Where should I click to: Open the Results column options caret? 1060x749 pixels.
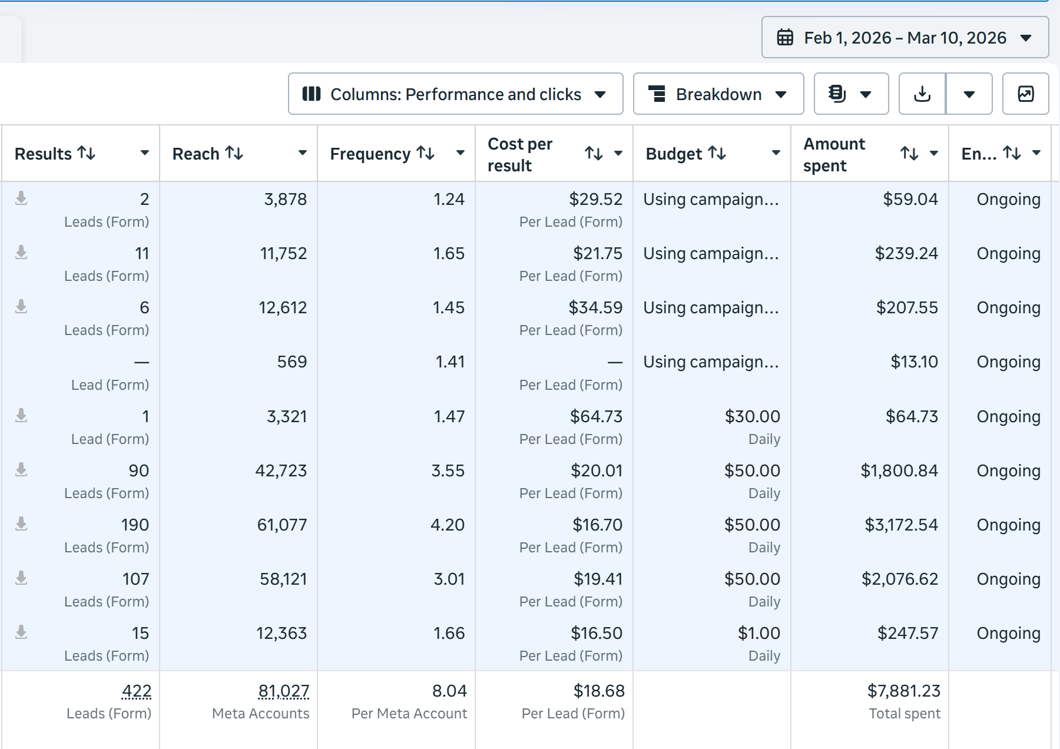tap(144, 153)
